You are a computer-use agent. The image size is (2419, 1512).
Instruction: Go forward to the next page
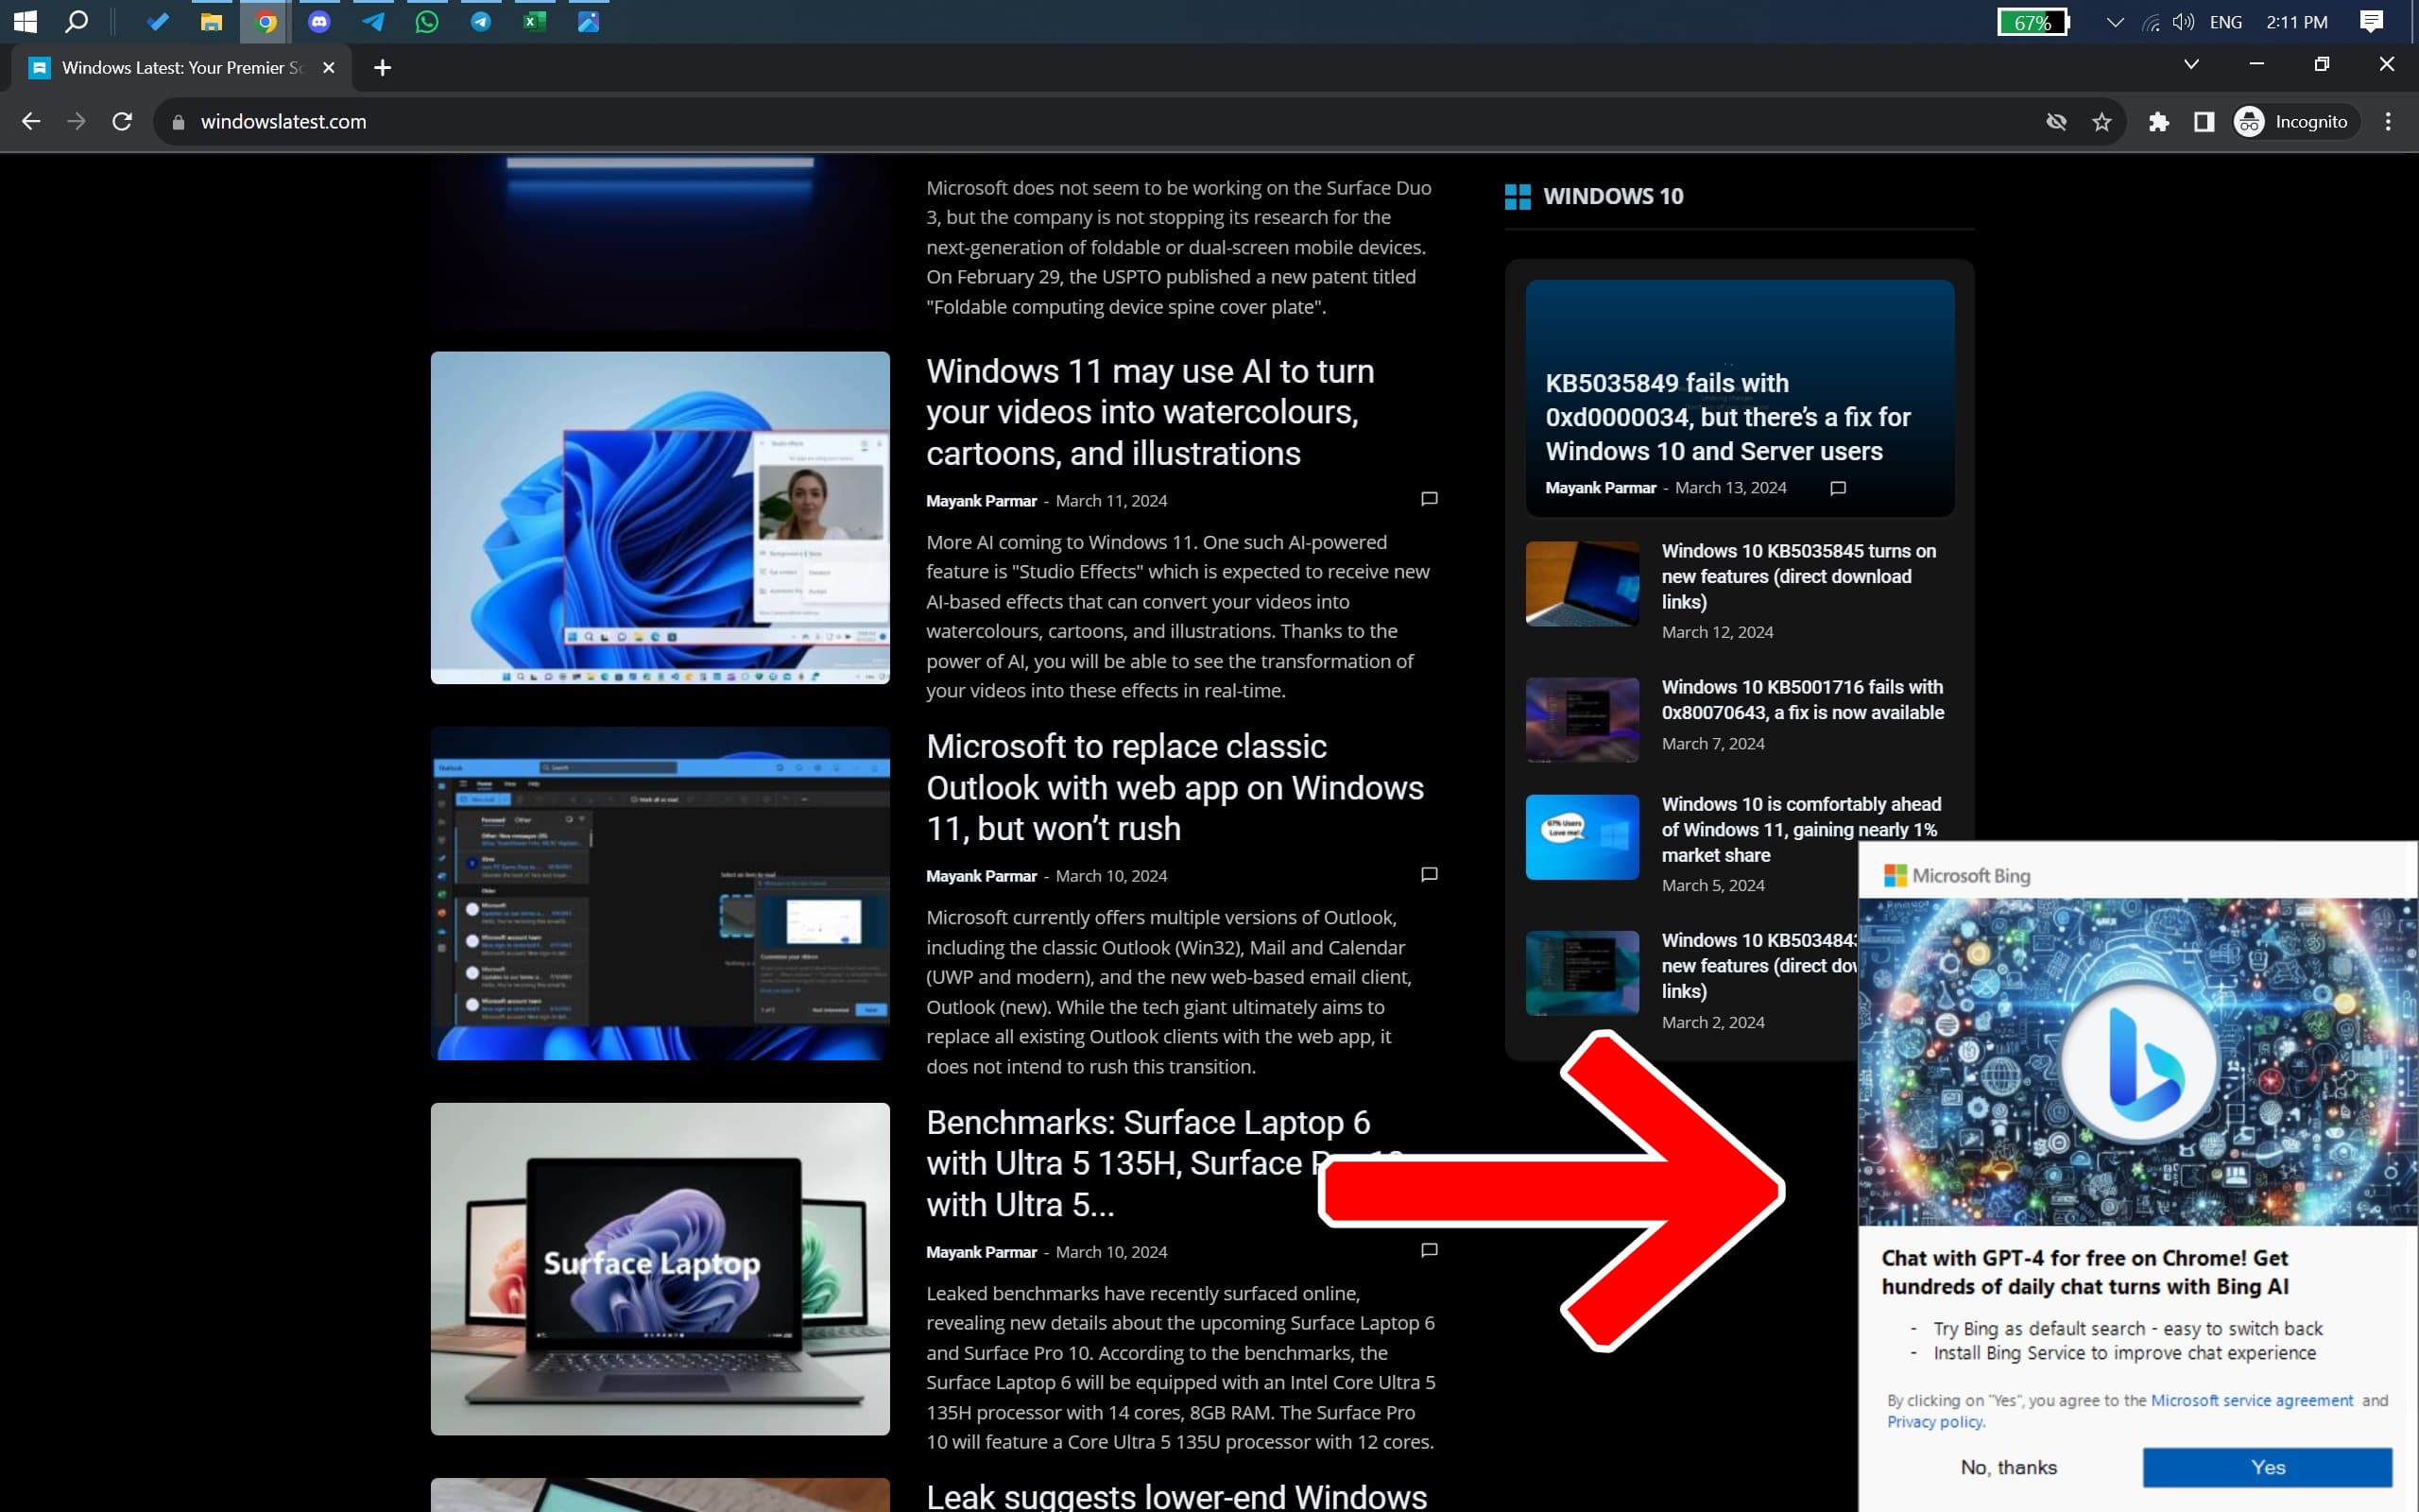point(76,121)
